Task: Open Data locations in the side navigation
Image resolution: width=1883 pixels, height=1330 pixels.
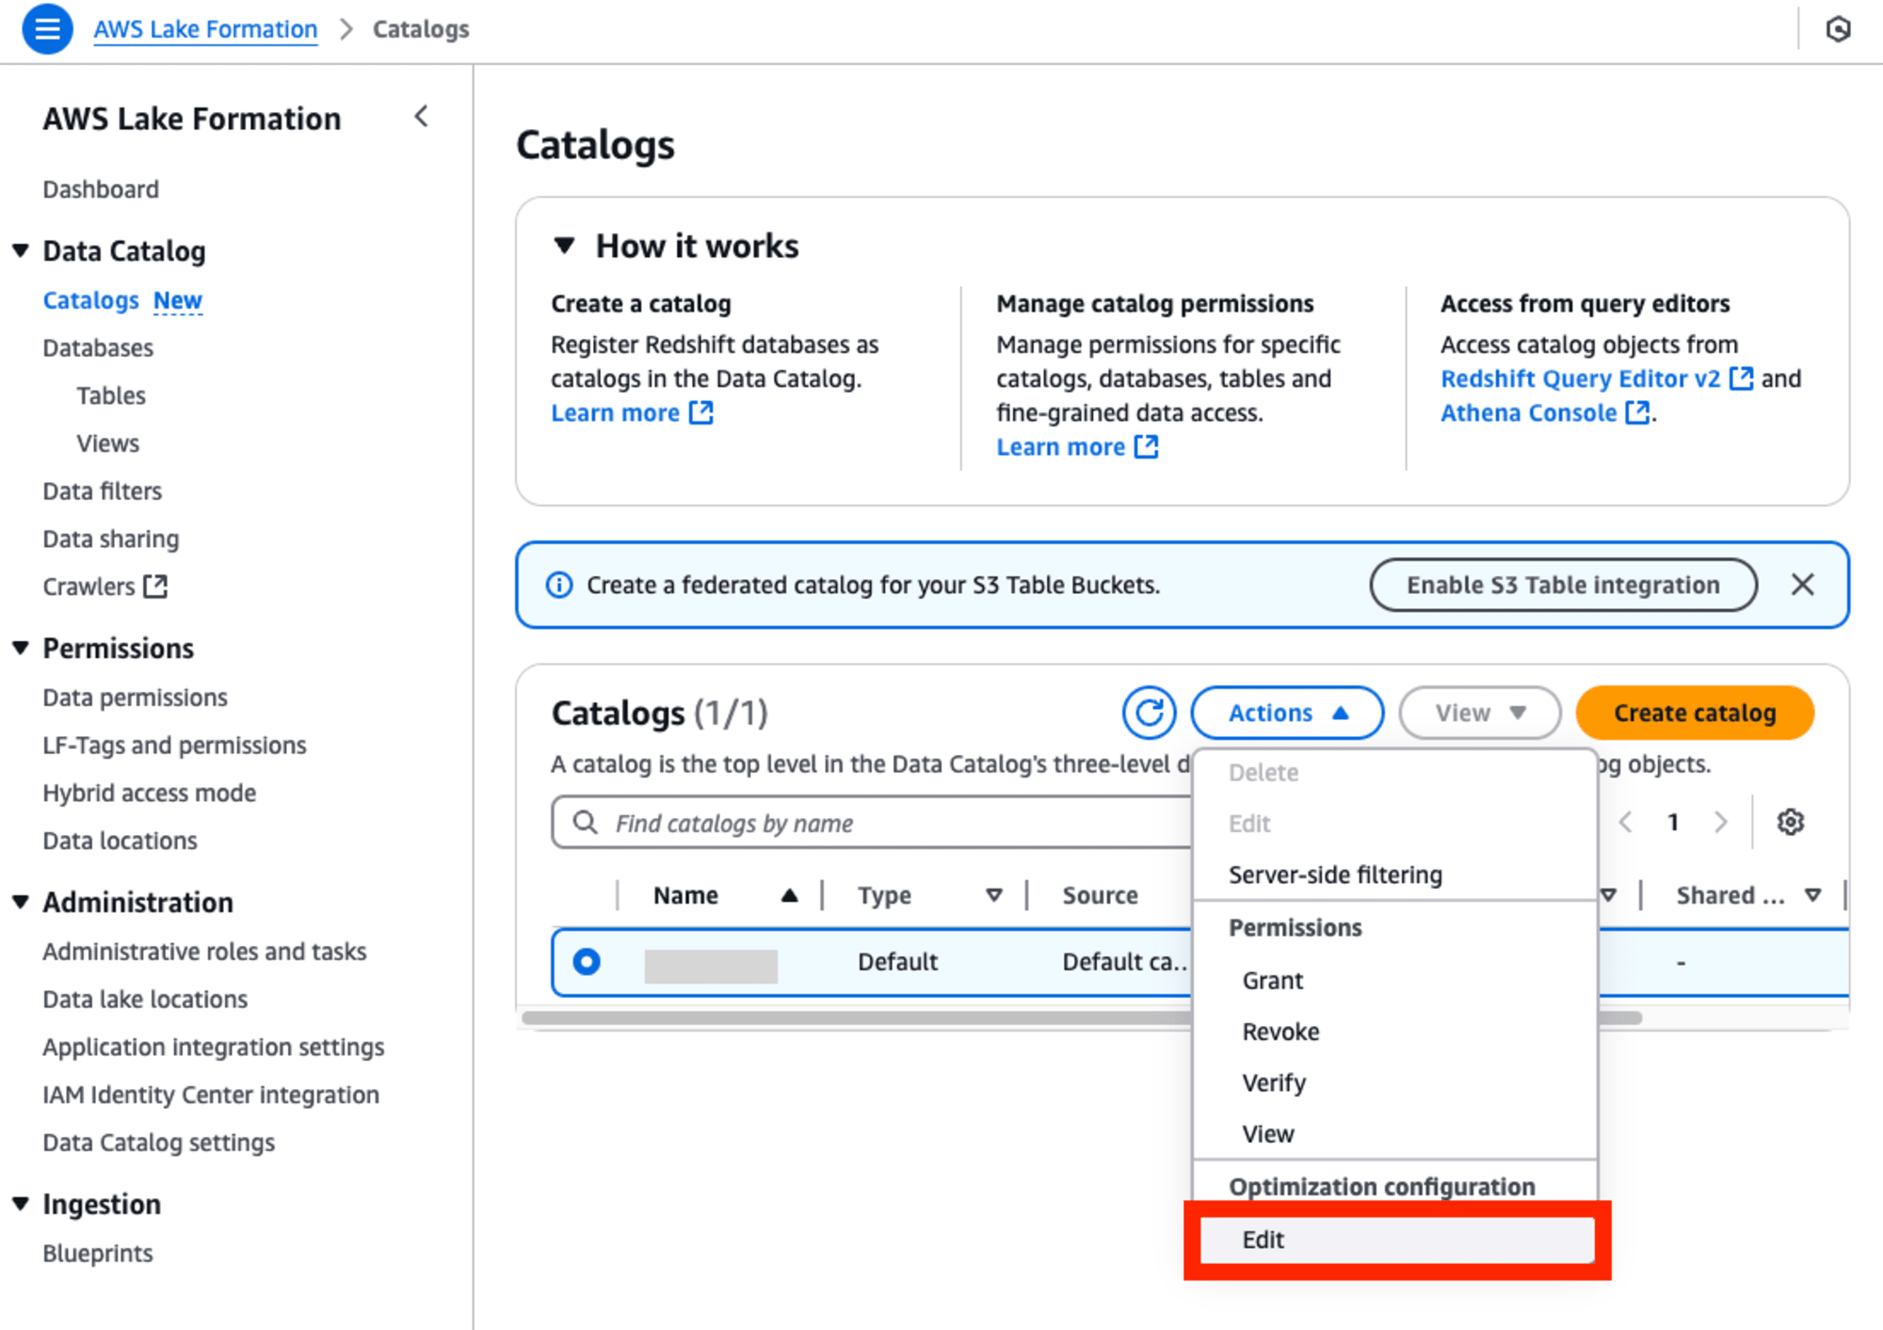Action: [120, 841]
